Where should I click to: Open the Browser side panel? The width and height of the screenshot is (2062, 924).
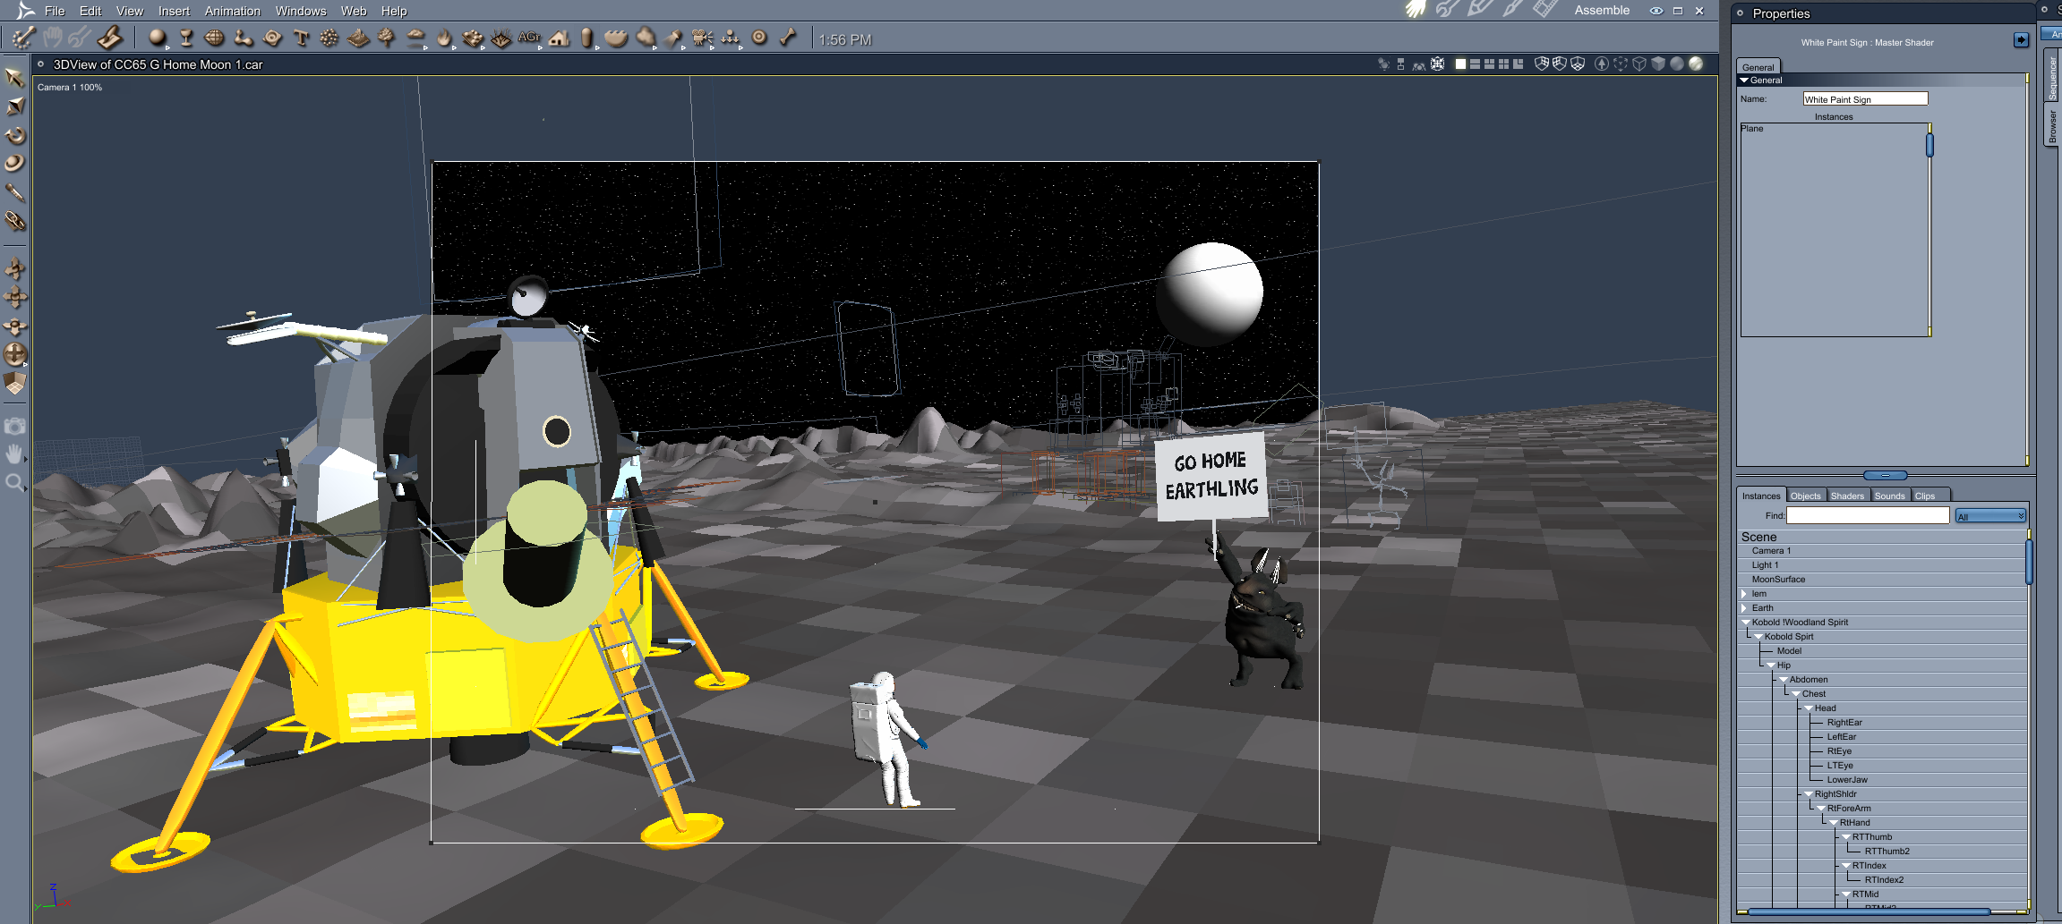pos(2052,126)
